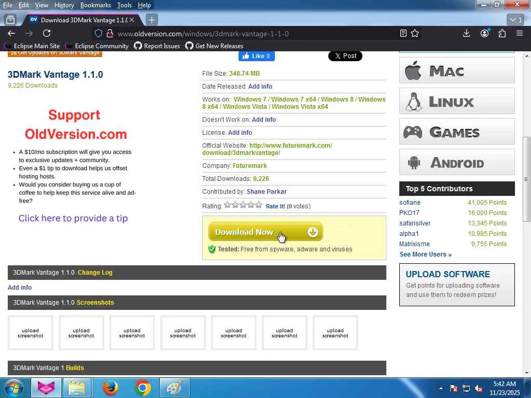The width and height of the screenshot is (531, 398).
Task: Open Firefox View icon in tab bar
Action: (x=10, y=20)
